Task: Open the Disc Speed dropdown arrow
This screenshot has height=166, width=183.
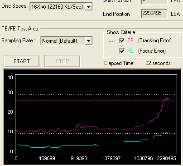Action: tap(88, 7)
